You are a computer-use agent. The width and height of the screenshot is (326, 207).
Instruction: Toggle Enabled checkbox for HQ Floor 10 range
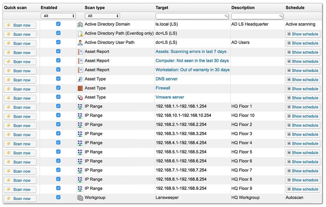point(59,115)
